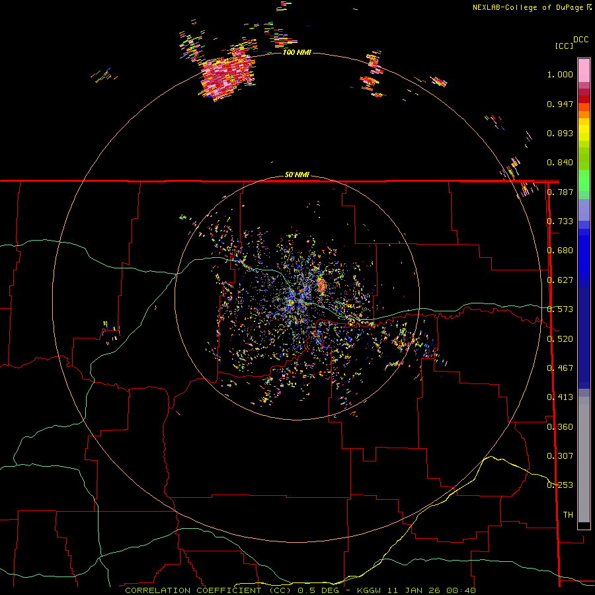595x595 pixels.
Task: Click the 100 NMI range ring label
Action: 297,52
